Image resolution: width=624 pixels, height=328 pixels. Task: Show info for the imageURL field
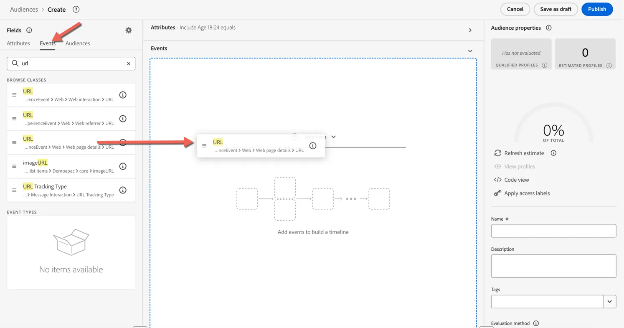[x=123, y=166]
